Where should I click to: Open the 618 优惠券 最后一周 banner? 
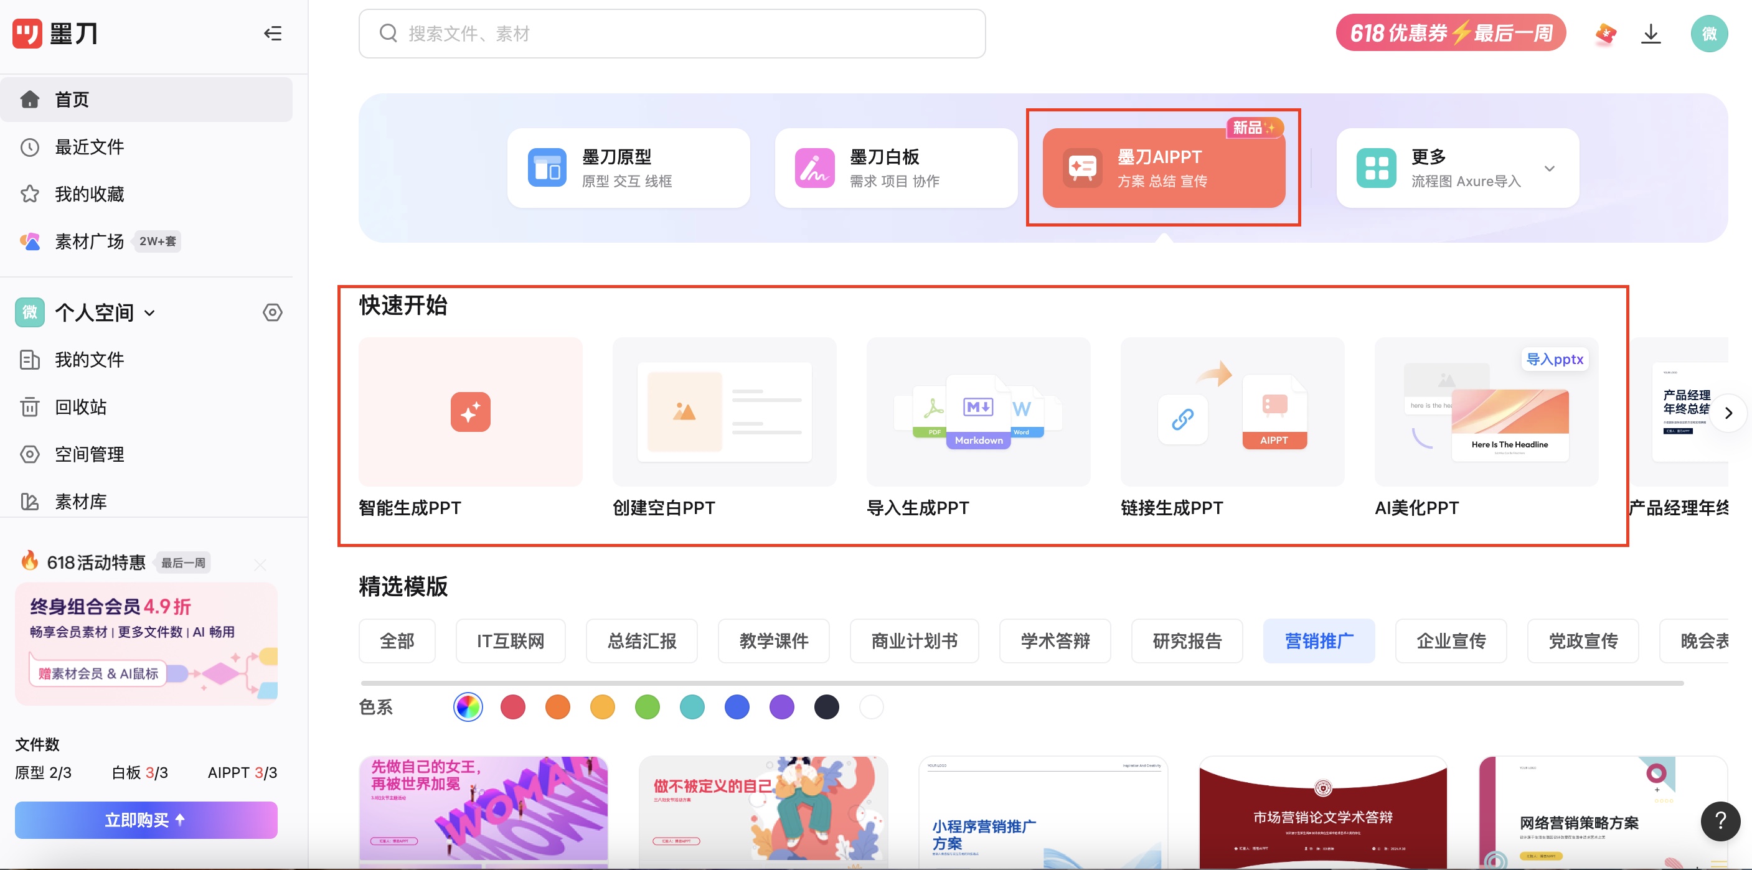pyautogui.click(x=1451, y=32)
